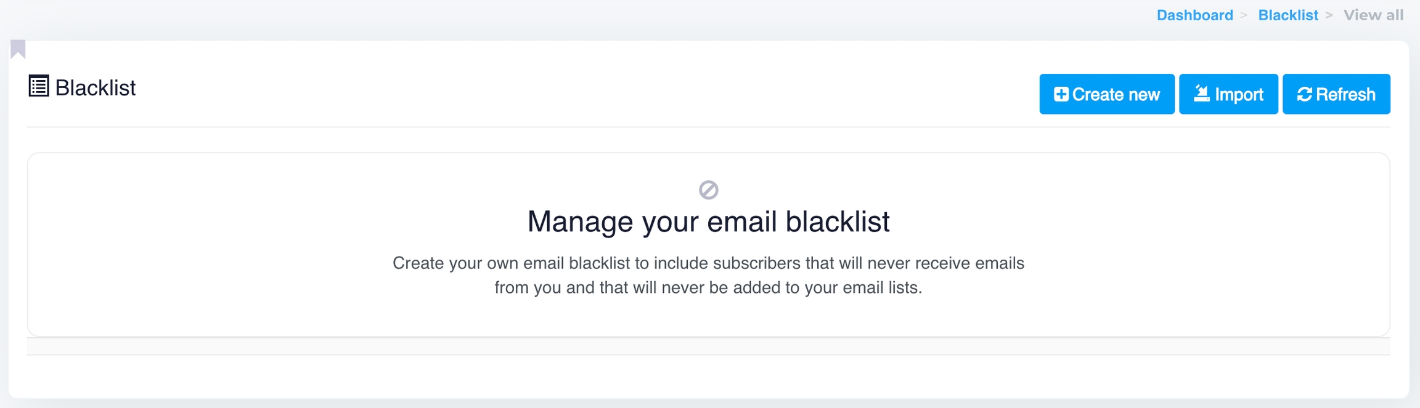
Task: Click the grey prohibited-circle icon above the heading
Action: [708, 190]
